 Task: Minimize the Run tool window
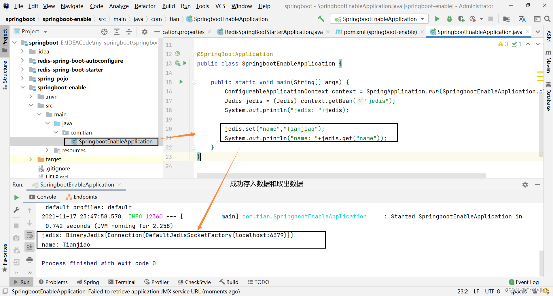(537, 184)
